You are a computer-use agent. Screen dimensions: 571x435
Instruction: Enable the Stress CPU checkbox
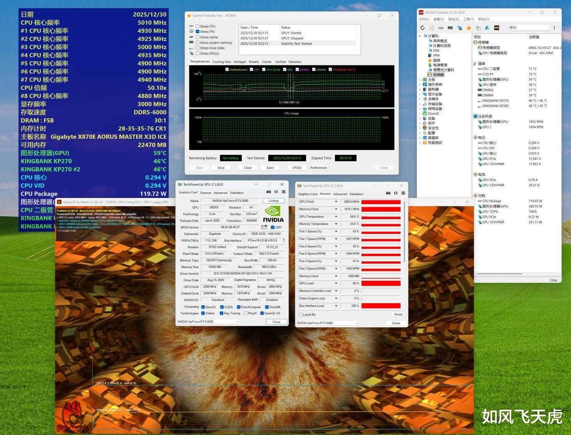point(198,26)
